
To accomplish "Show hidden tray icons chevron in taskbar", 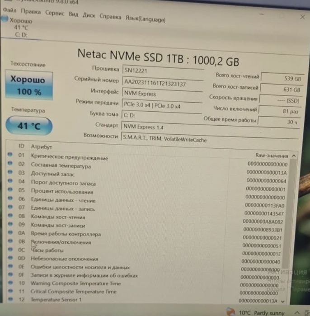I will 297,313.
